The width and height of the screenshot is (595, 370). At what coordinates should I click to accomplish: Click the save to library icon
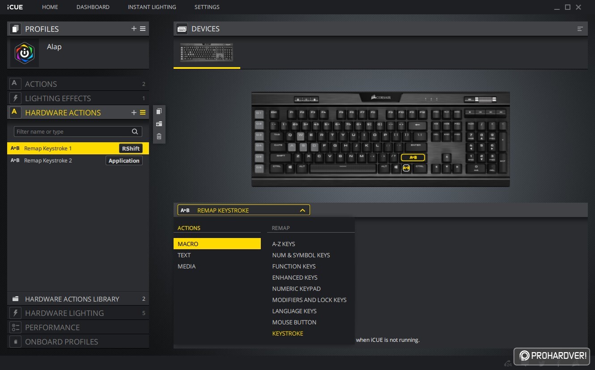(159, 124)
